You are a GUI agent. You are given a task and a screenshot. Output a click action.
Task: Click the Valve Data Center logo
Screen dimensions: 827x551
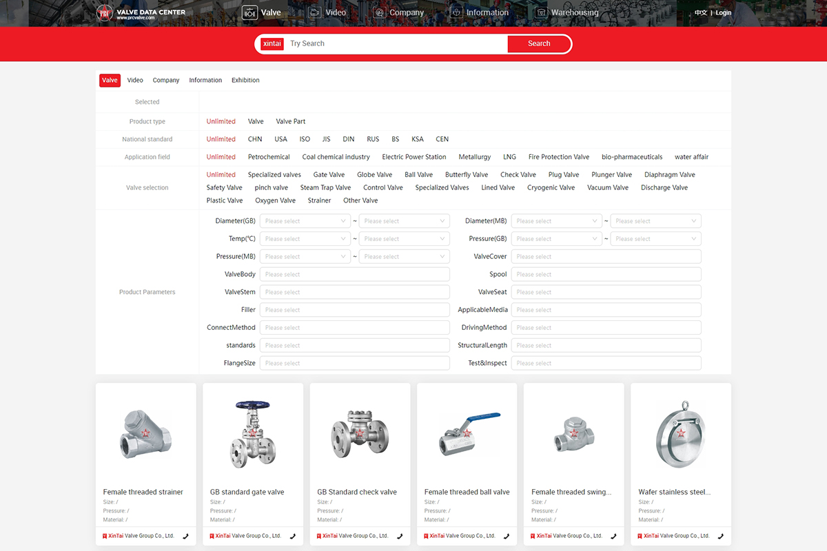point(141,13)
